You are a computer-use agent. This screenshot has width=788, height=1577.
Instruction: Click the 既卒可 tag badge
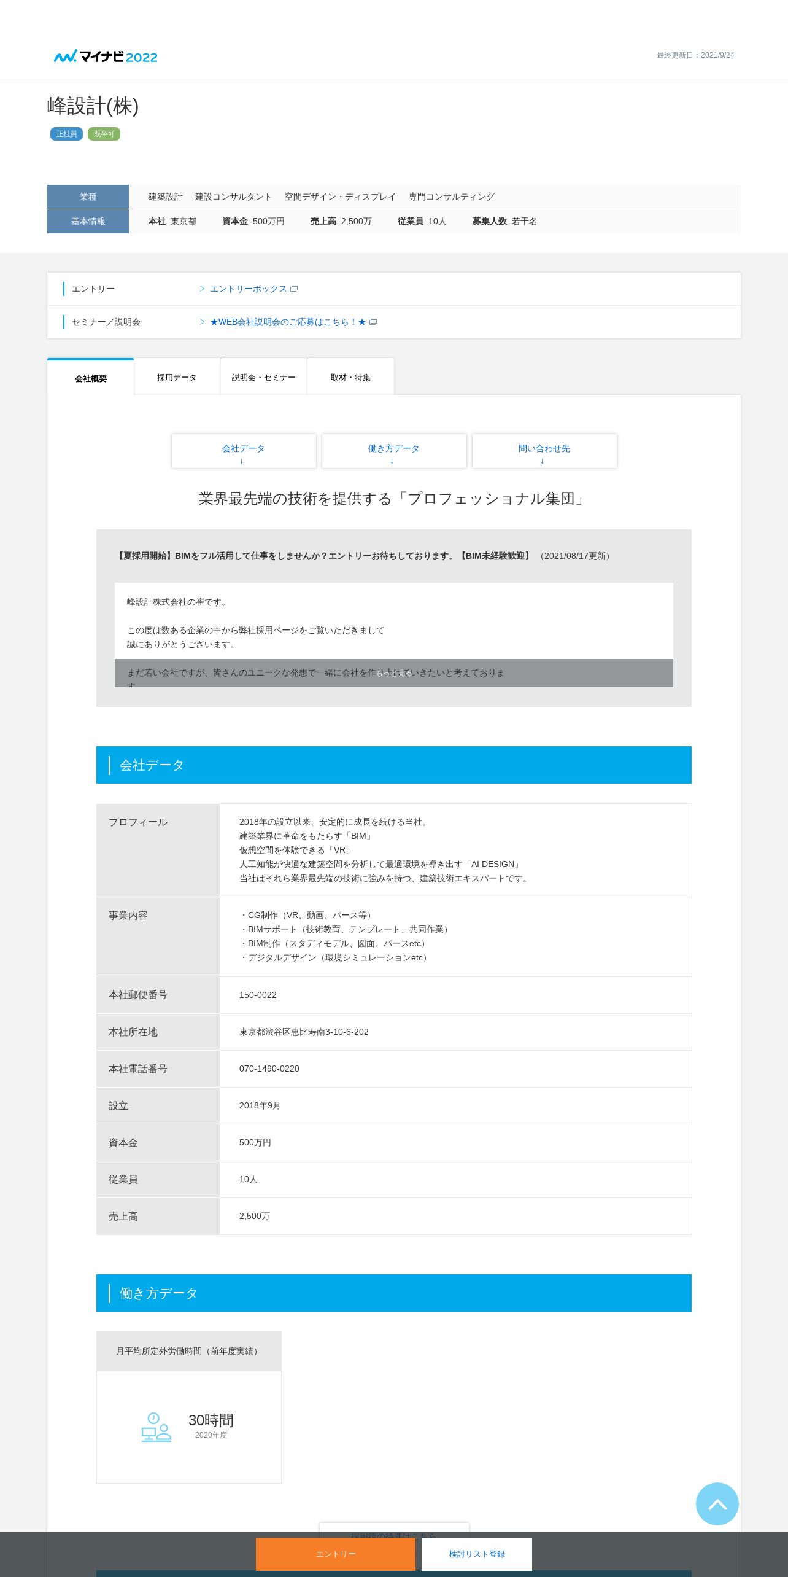(x=104, y=134)
